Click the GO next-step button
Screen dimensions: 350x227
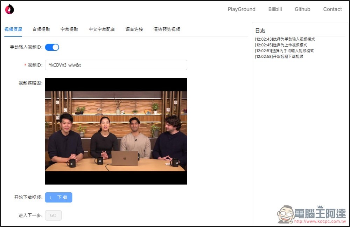53,215
